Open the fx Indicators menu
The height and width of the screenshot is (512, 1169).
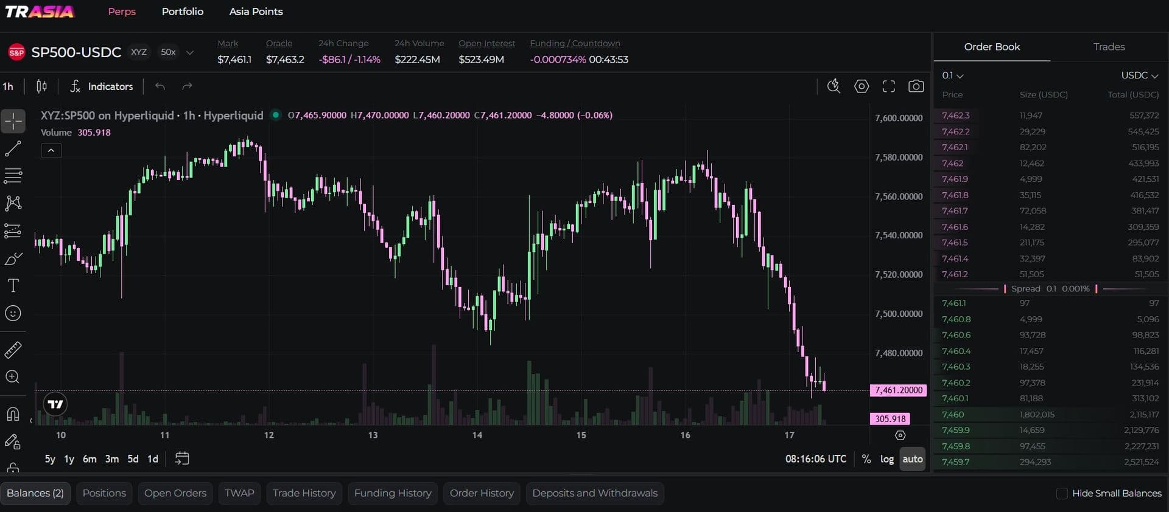click(x=101, y=86)
